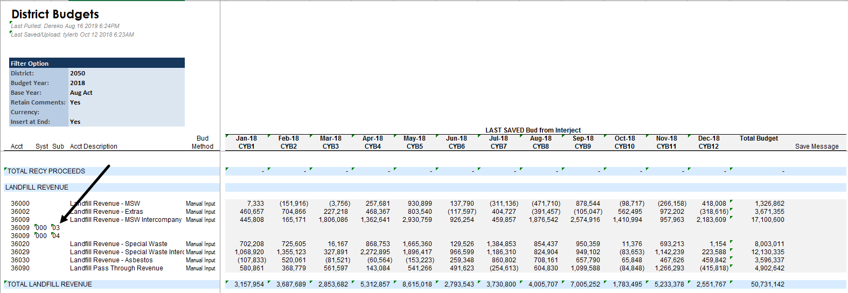Click the Mar-18 column header
This screenshot has width=848, height=293.
331,138
